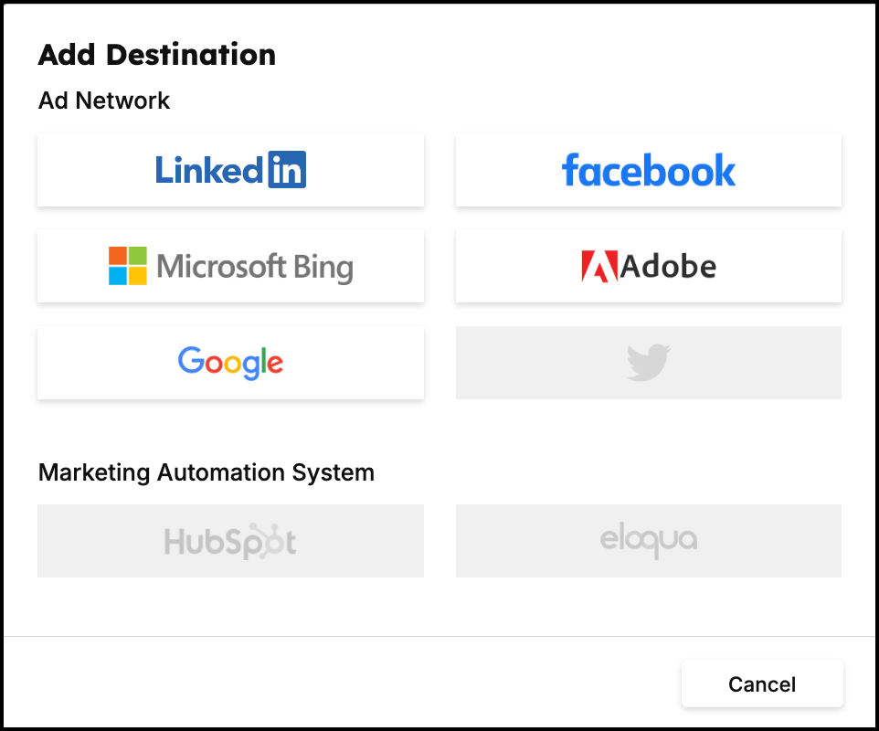Select the disabled HubSpot card
The height and width of the screenshot is (731, 879).
click(230, 541)
